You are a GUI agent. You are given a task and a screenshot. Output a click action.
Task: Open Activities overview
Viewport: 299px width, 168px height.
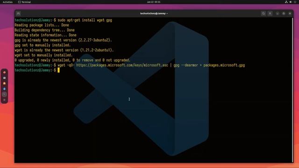click(x=7, y=2)
